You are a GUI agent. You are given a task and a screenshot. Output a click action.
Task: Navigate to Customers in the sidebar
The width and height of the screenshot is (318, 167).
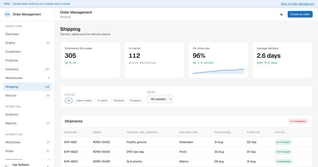pyautogui.click(x=27, y=52)
